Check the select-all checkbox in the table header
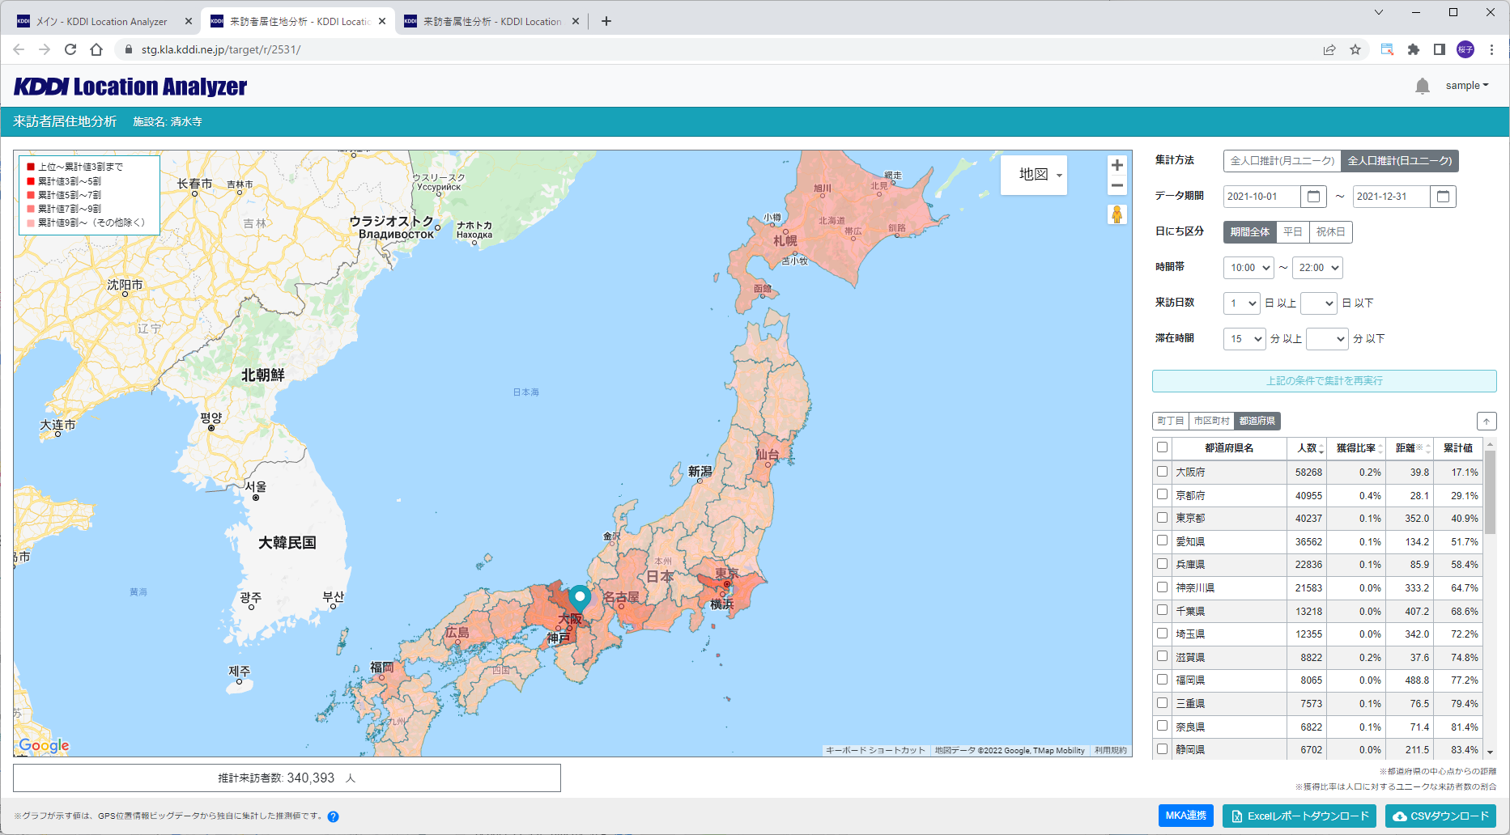This screenshot has width=1510, height=835. pyautogui.click(x=1163, y=447)
